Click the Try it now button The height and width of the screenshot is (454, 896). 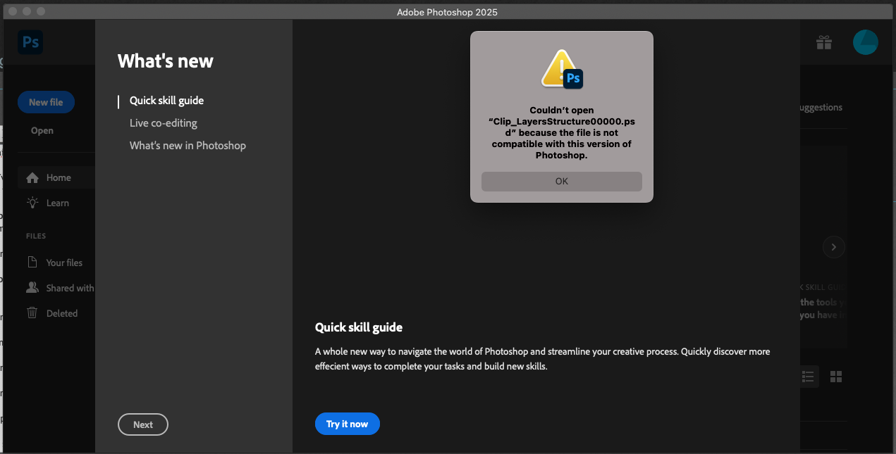[x=348, y=424]
